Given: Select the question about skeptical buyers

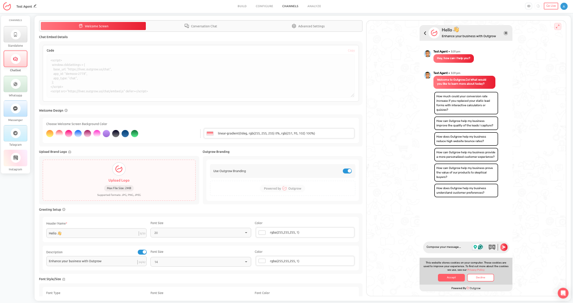Looking at the screenshot, I should (466, 173).
